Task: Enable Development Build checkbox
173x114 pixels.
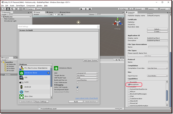Action: (x=77, y=90)
